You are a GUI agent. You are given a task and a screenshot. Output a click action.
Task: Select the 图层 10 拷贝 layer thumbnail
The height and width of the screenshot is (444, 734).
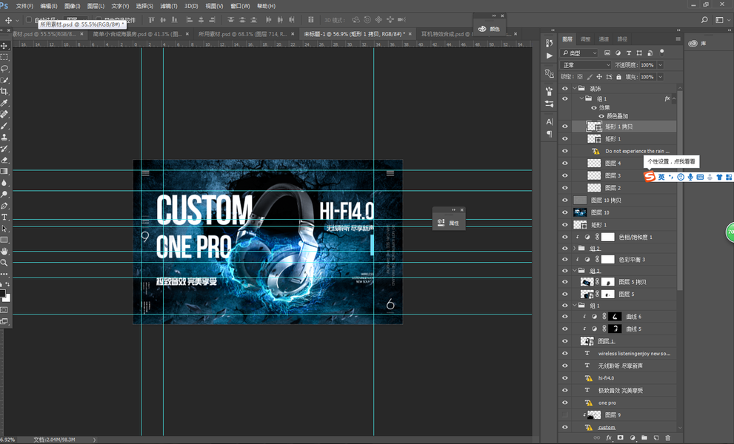[x=580, y=200]
